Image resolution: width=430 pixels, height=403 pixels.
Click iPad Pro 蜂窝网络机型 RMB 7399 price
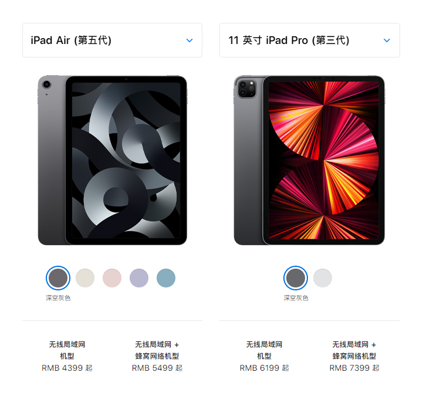[354, 368]
